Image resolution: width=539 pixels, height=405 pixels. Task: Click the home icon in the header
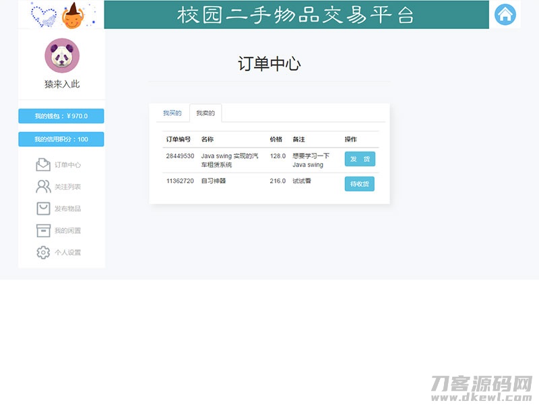pos(505,15)
